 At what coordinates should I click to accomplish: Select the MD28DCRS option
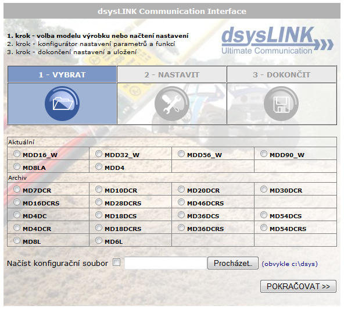coord(99,202)
